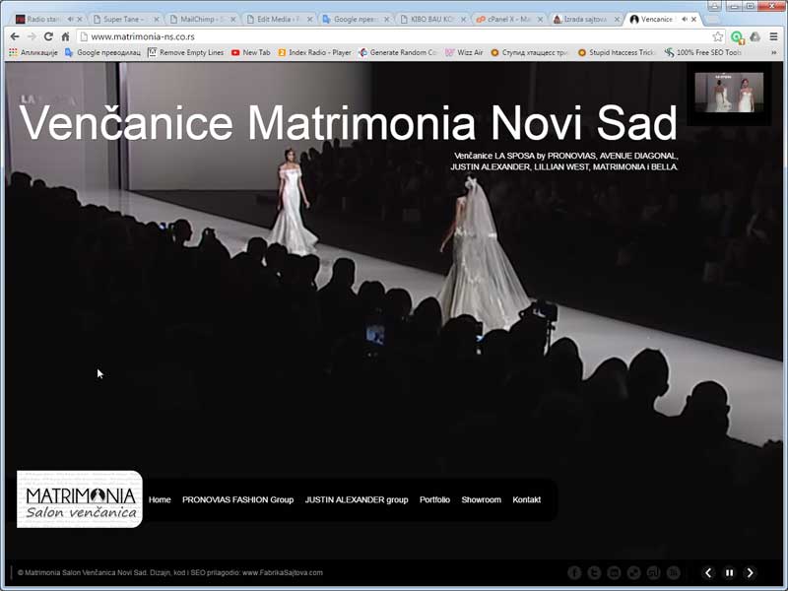Screen dimensions: 788x591
Task: Pause the slideshow
Action: point(729,572)
